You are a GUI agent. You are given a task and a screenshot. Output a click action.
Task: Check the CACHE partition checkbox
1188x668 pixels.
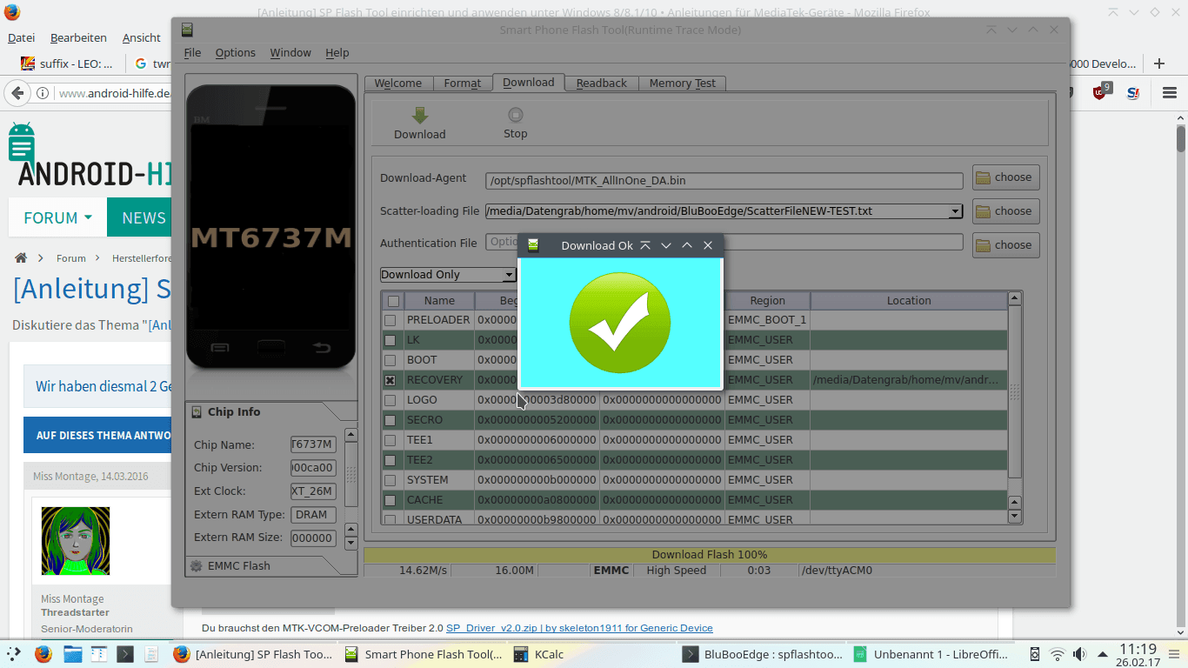pos(390,500)
